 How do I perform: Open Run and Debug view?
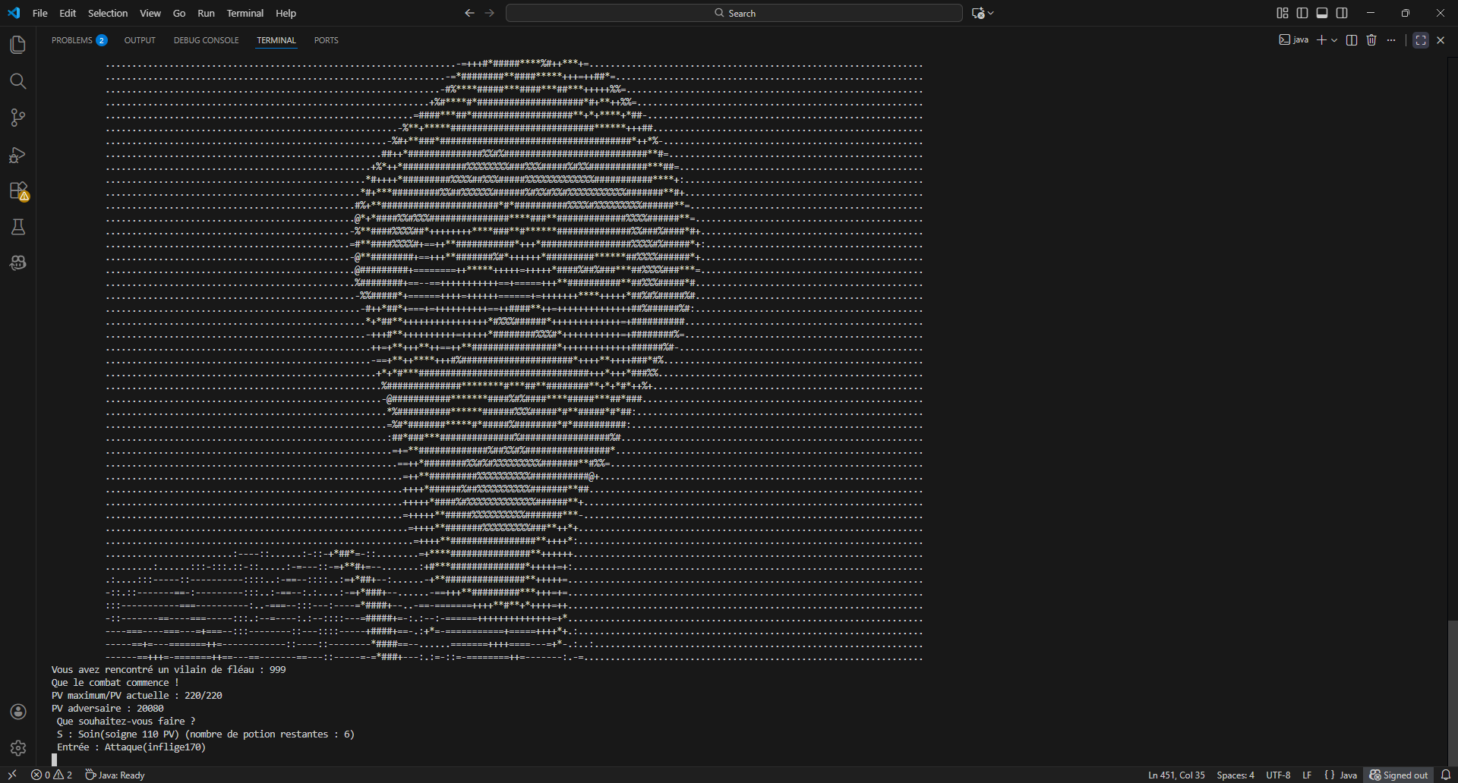click(18, 154)
